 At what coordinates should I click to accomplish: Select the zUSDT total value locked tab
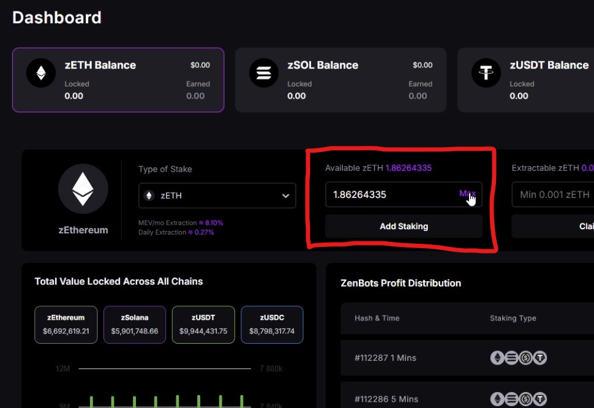pos(203,325)
